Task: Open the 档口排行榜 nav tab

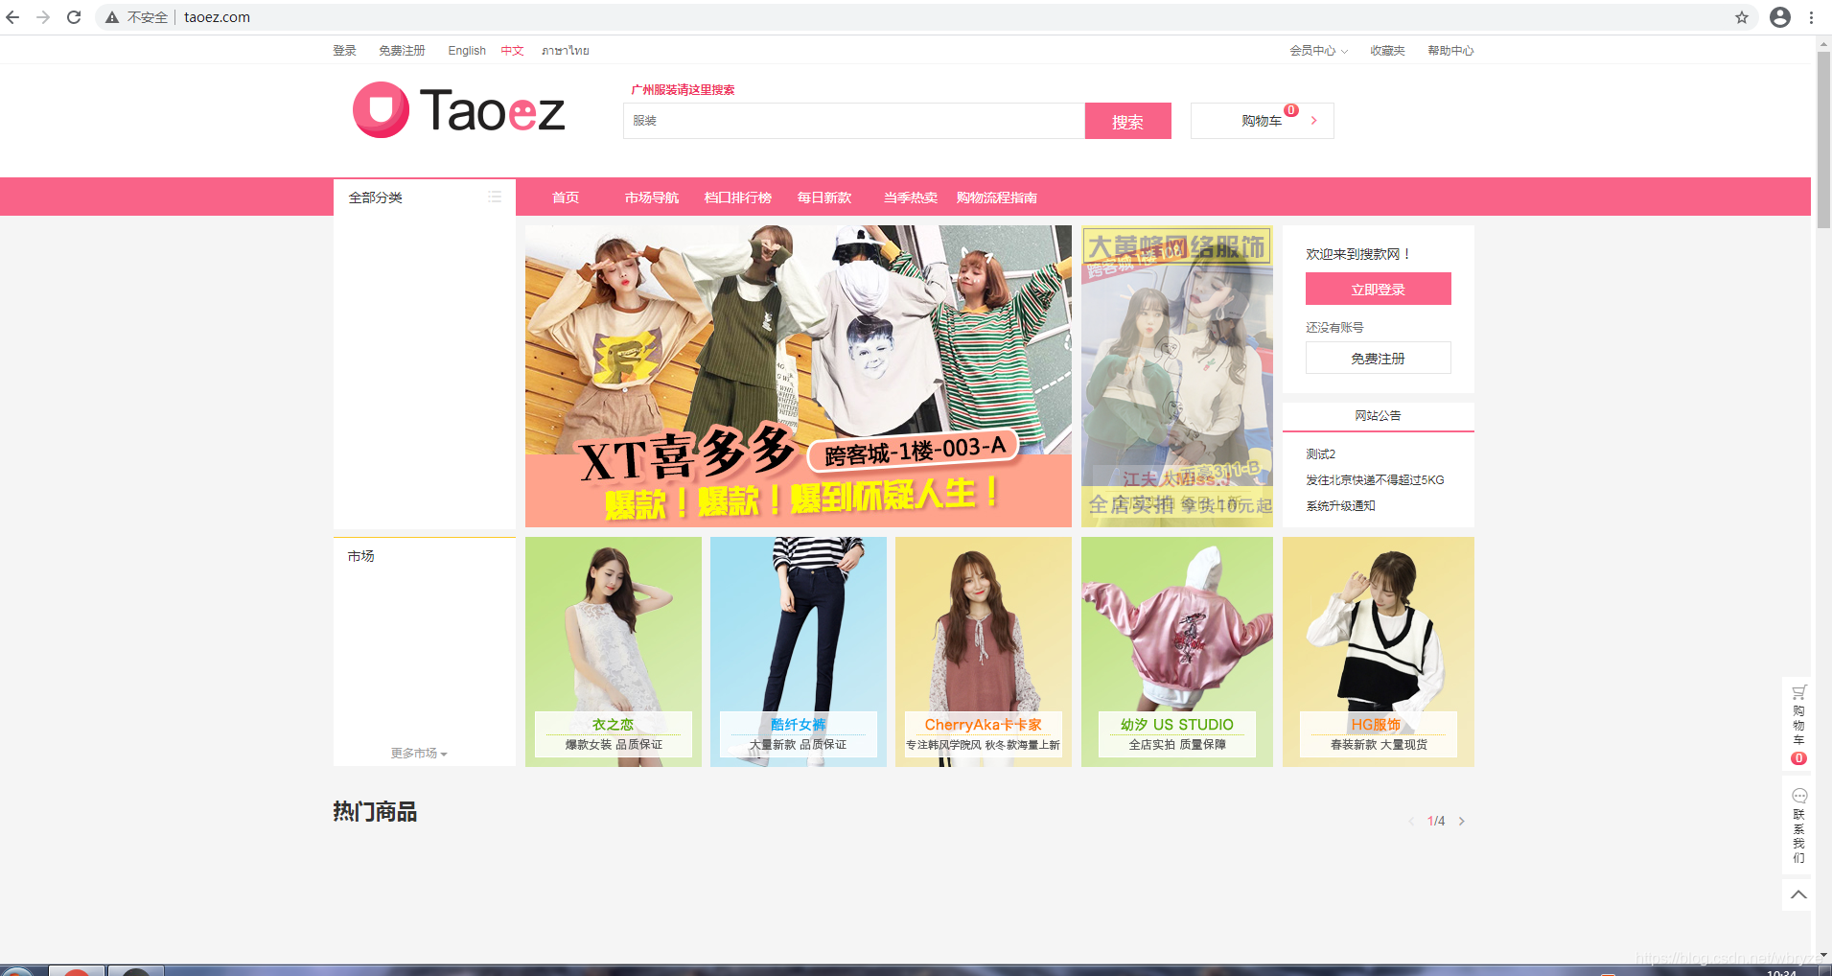Action: [x=738, y=198]
